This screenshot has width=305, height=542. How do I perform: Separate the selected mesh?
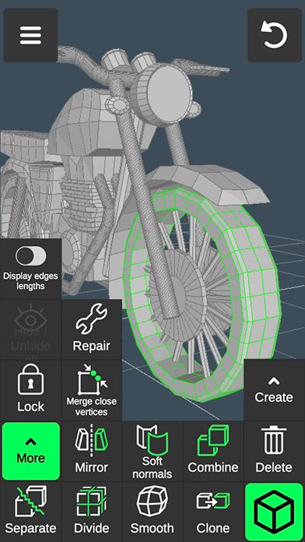pos(31,512)
